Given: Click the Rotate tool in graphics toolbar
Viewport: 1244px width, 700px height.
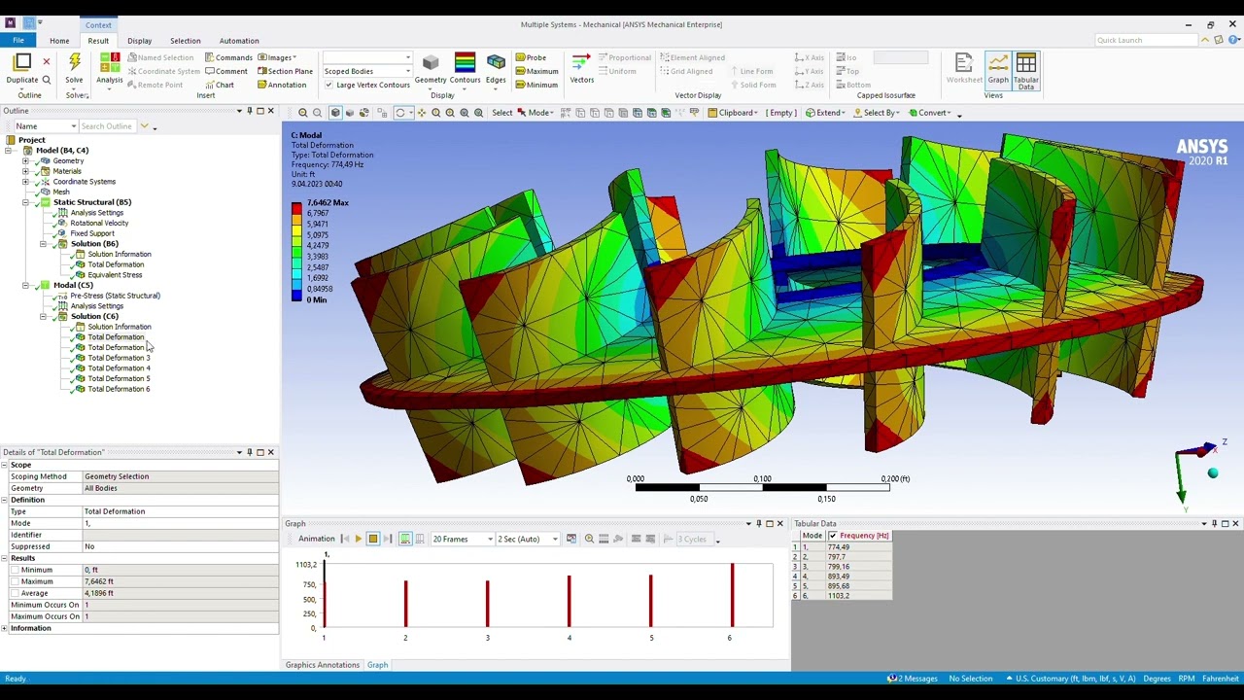Looking at the screenshot, I should tap(399, 113).
